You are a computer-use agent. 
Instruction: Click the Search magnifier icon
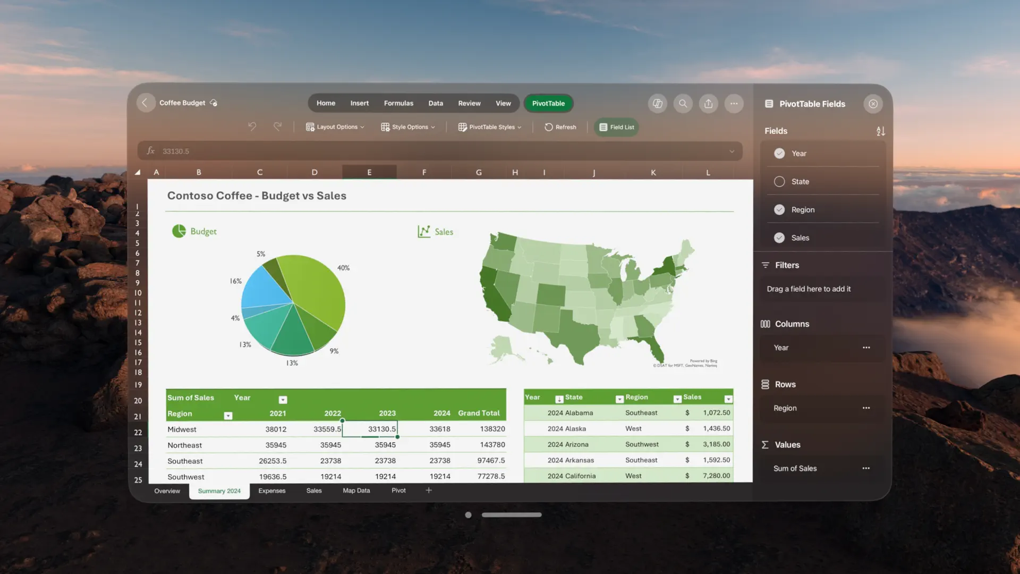coord(683,104)
